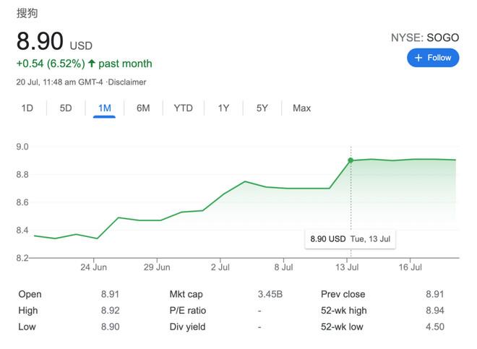Click the 8.6 y-axis label
This screenshot has height=349, width=477.
pyautogui.click(x=22, y=202)
